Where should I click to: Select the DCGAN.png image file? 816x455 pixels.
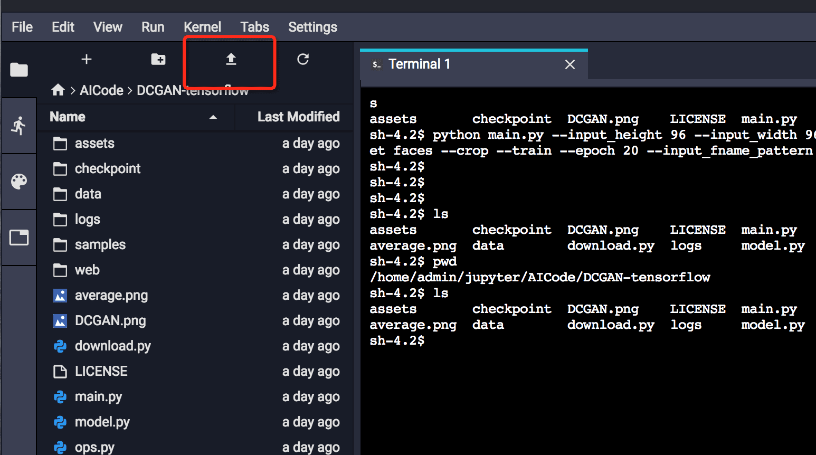point(110,321)
